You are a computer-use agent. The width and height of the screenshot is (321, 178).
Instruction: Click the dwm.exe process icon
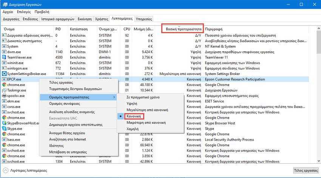(x=4, y=52)
